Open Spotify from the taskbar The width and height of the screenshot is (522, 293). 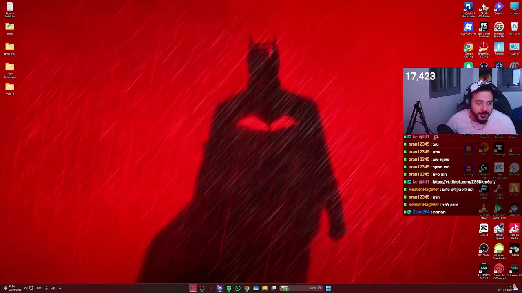[x=229, y=288]
